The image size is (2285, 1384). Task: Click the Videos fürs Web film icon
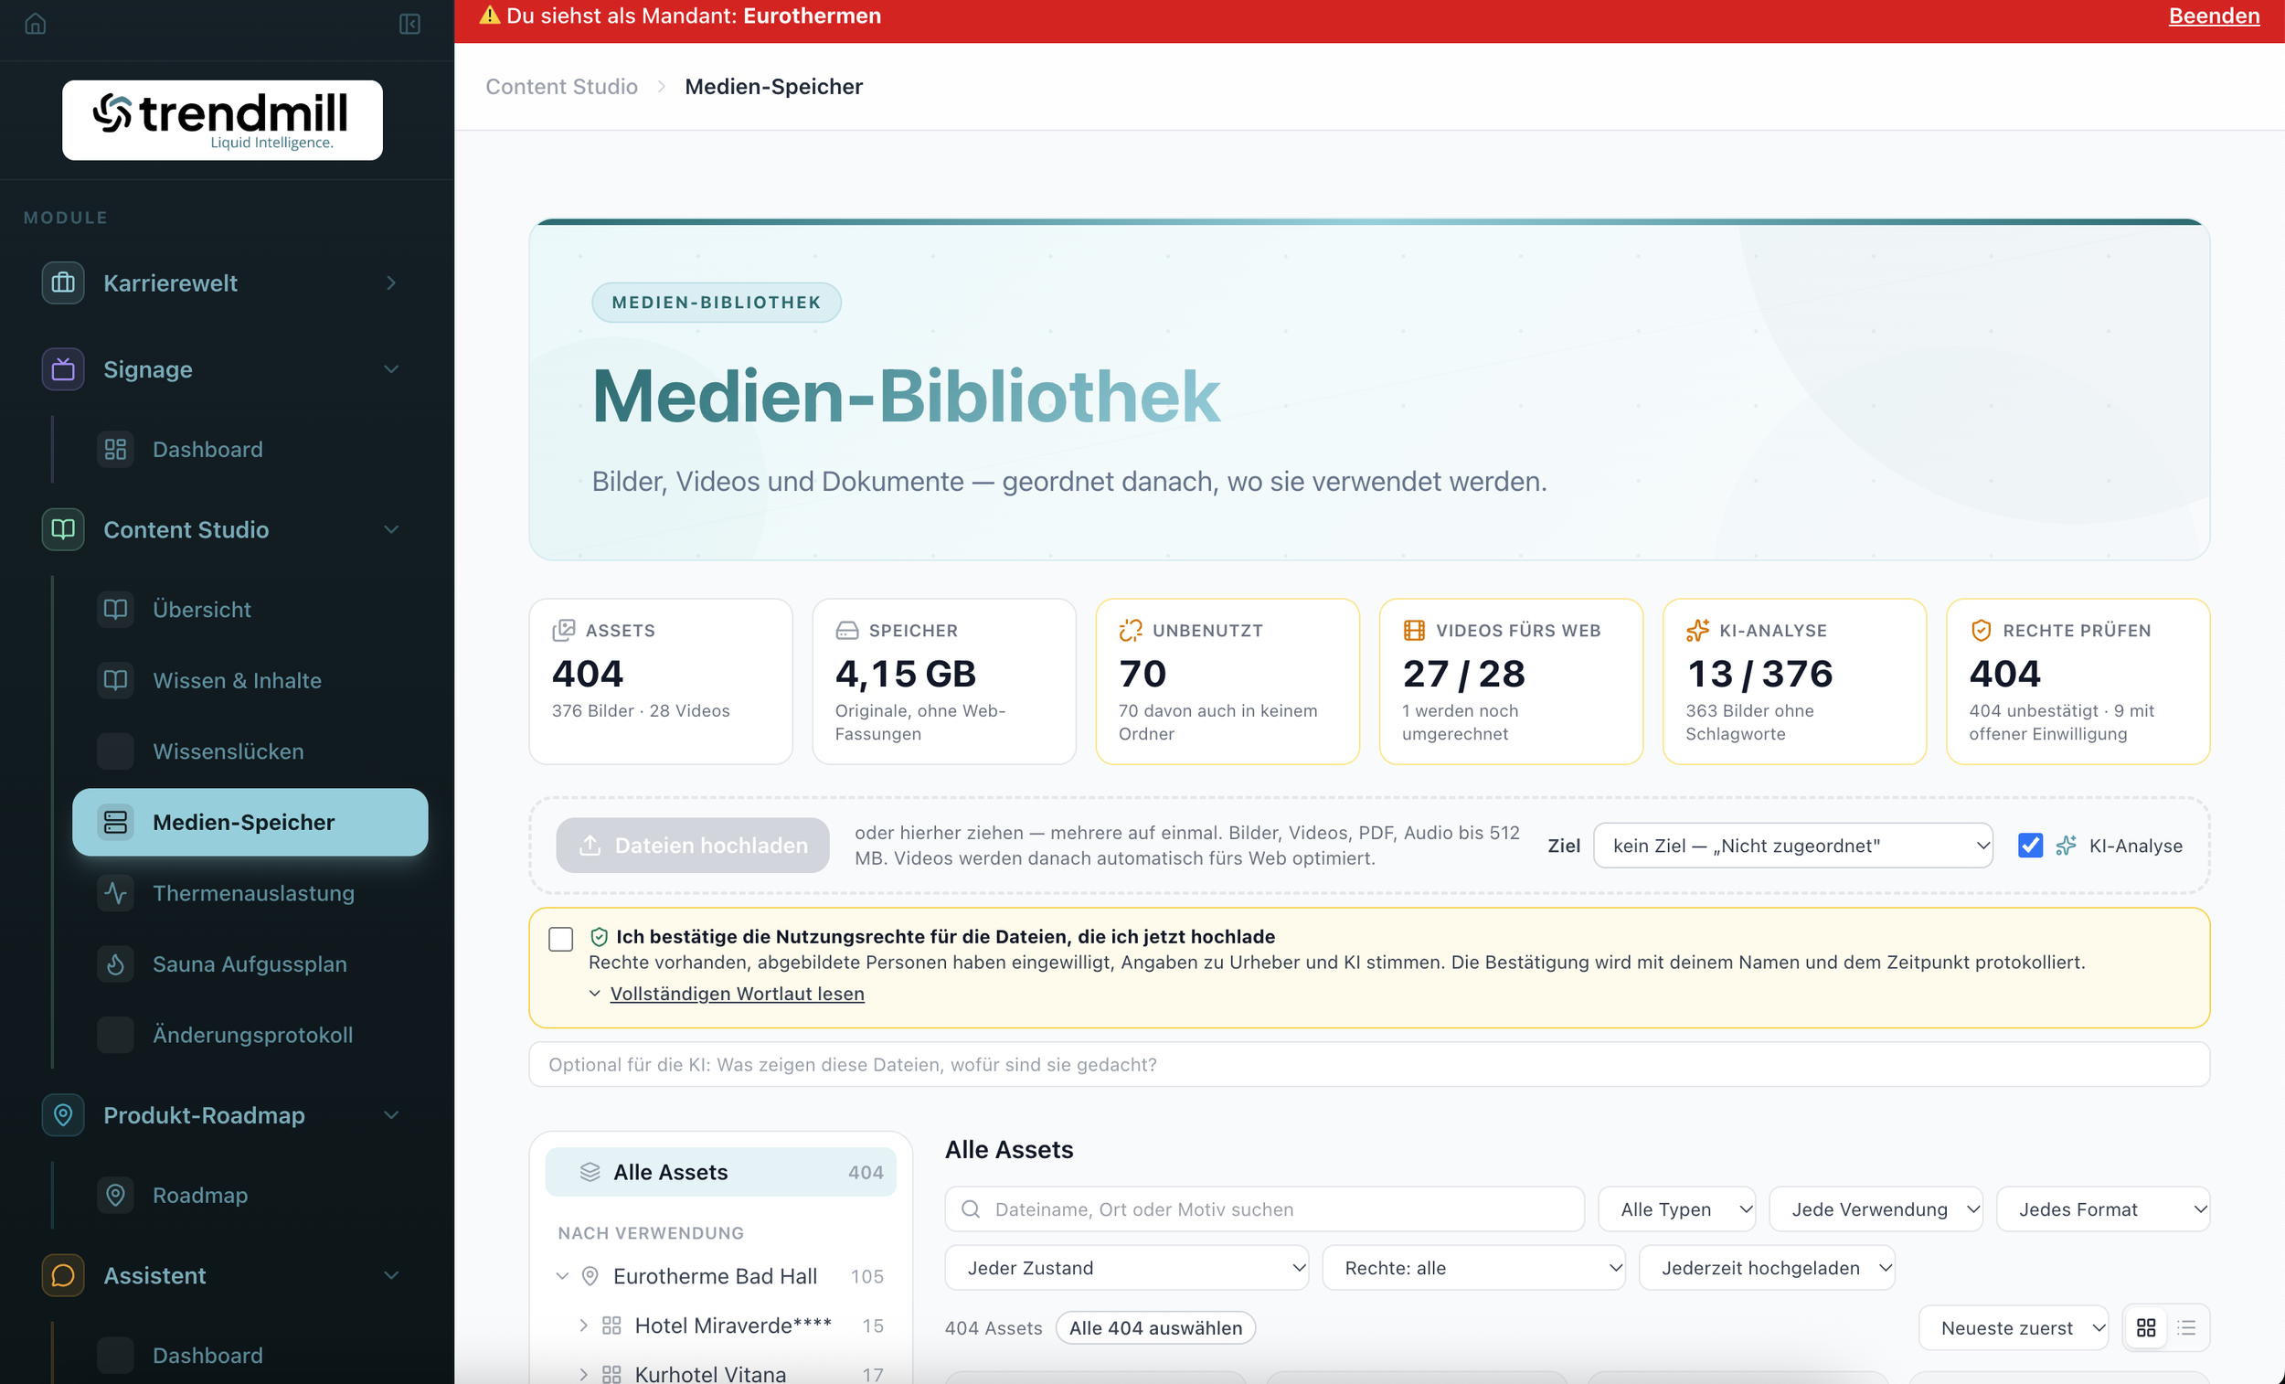1414,631
